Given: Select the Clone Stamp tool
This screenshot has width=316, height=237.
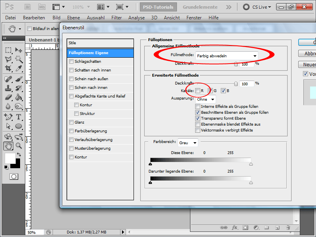Looking at the screenshot, I should point(8,88).
